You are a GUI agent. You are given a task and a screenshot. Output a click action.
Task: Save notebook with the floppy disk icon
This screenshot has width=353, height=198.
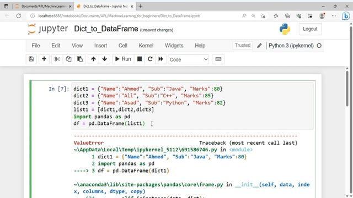coord(31,59)
